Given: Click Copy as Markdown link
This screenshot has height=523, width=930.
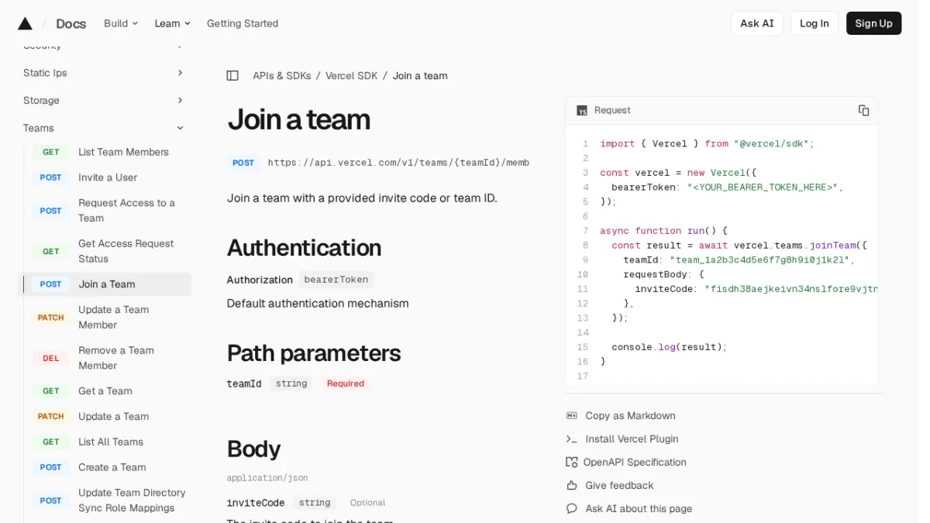Looking at the screenshot, I should click(630, 416).
